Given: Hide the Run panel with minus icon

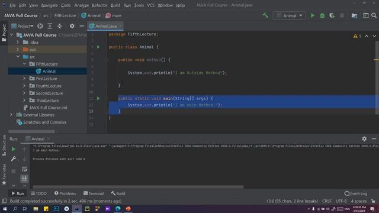Looking at the screenshot, I should point(374,139).
